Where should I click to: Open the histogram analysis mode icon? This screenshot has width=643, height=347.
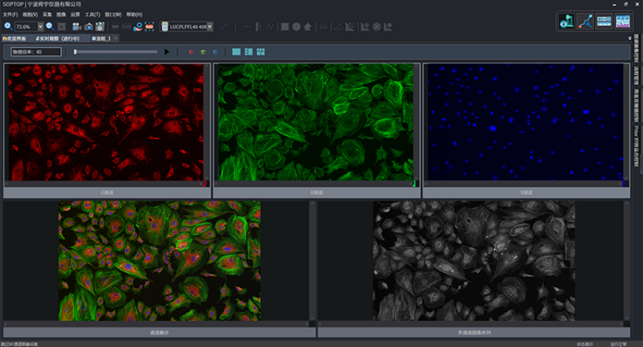pyautogui.click(x=623, y=21)
